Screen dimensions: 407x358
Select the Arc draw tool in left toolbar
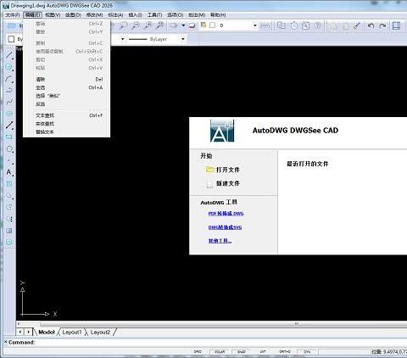click(9, 79)
